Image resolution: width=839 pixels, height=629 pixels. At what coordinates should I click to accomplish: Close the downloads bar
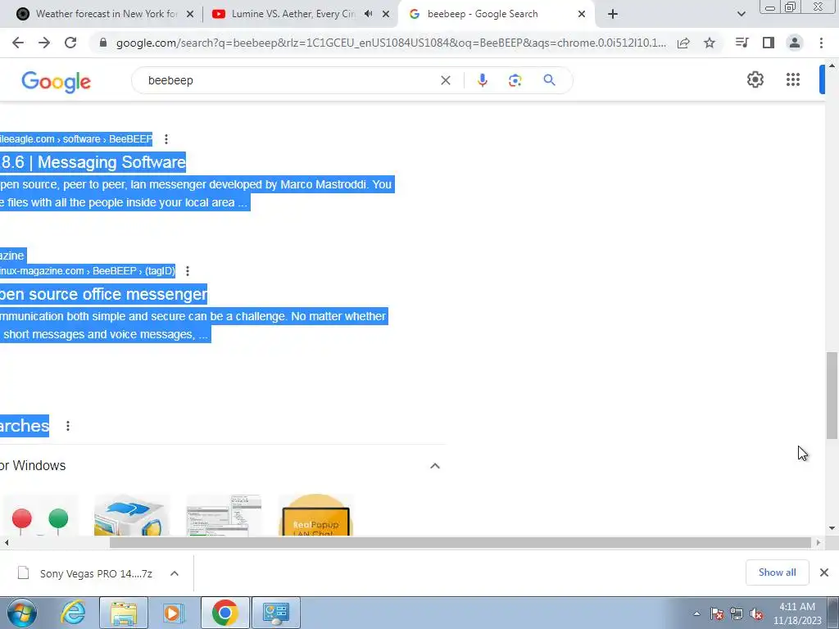(824, 572)
